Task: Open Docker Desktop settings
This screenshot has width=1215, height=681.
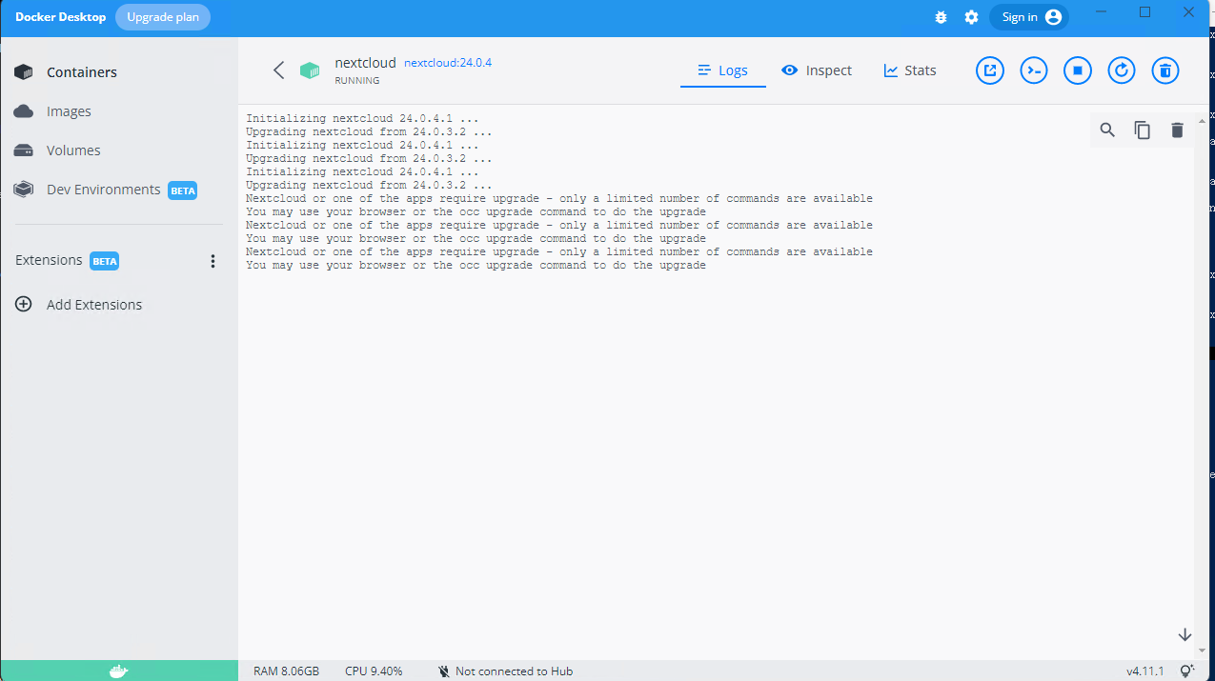Action: coord(971,16)
